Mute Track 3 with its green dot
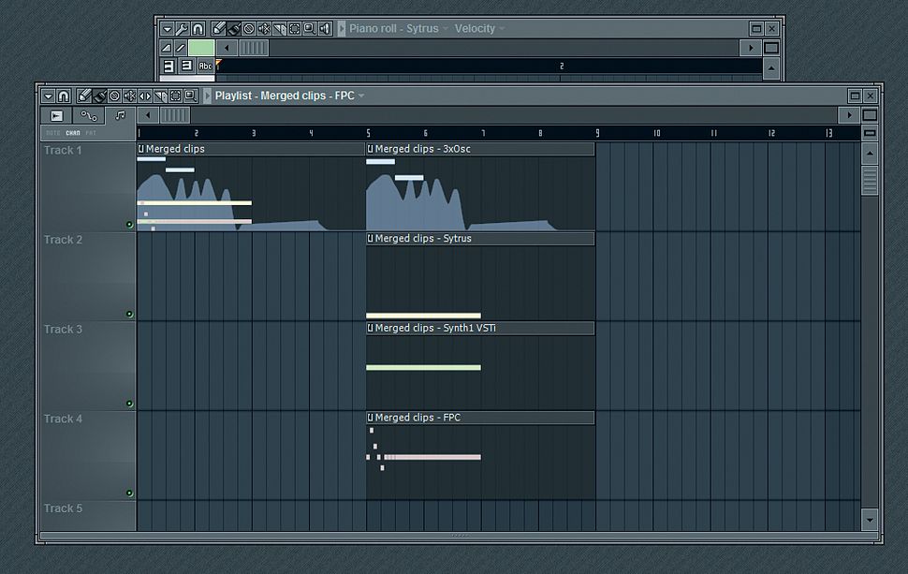 coord(129,404)
